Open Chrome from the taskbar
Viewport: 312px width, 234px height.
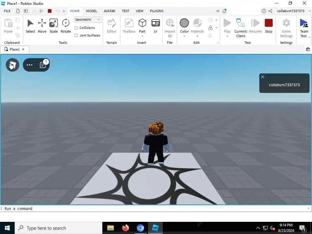(140, 228)
